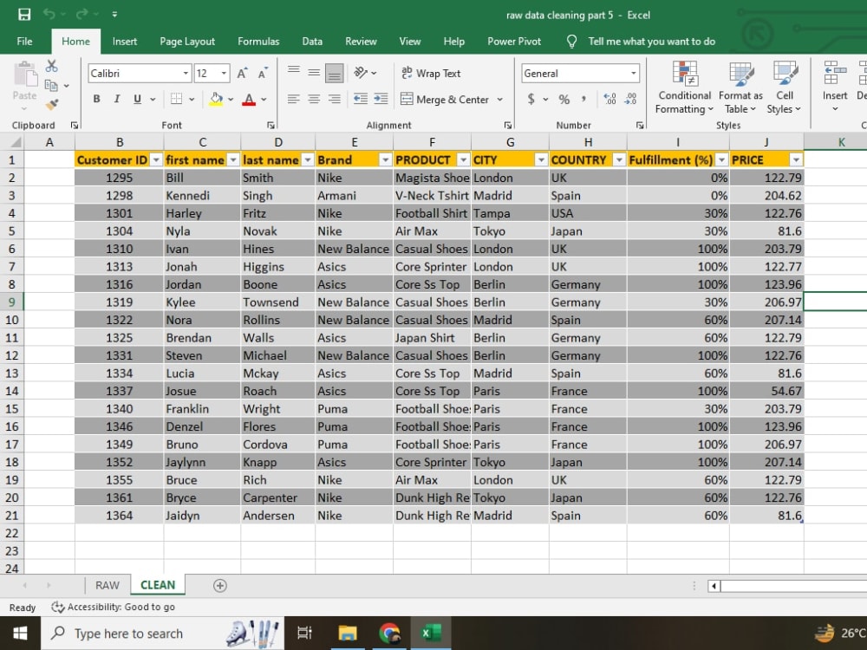Click the Redo arrow icon

pos(81,15)
